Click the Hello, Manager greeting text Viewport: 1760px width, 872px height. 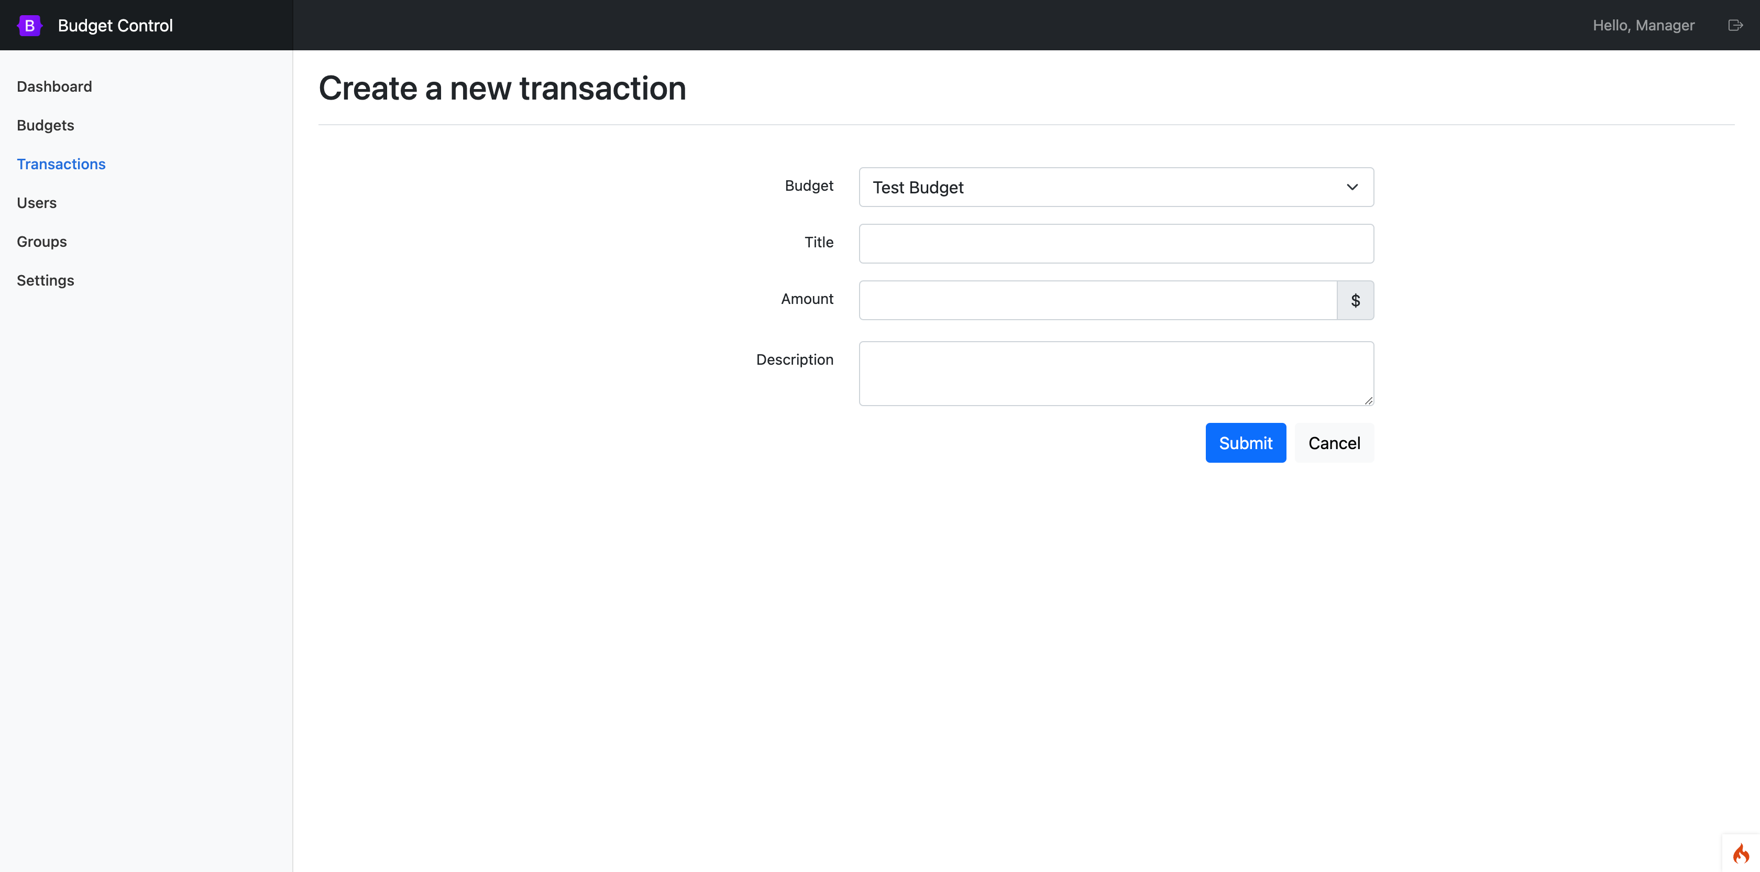pyautogui.click(x=1643, y=25)
